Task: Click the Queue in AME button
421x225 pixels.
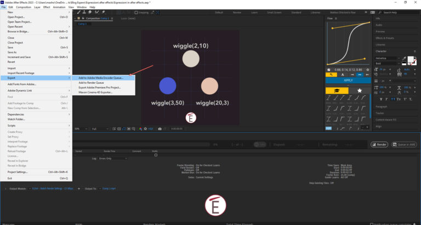Action: (404, 145)
